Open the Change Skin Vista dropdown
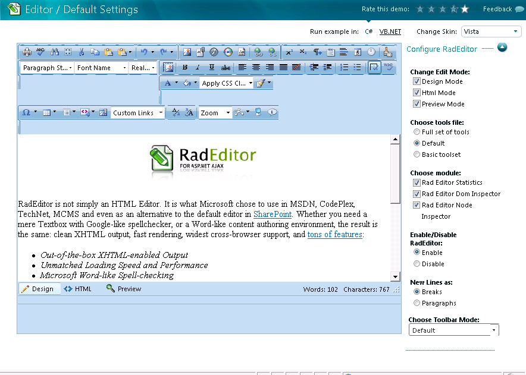526x375 pixels. [x=491, y=31]
